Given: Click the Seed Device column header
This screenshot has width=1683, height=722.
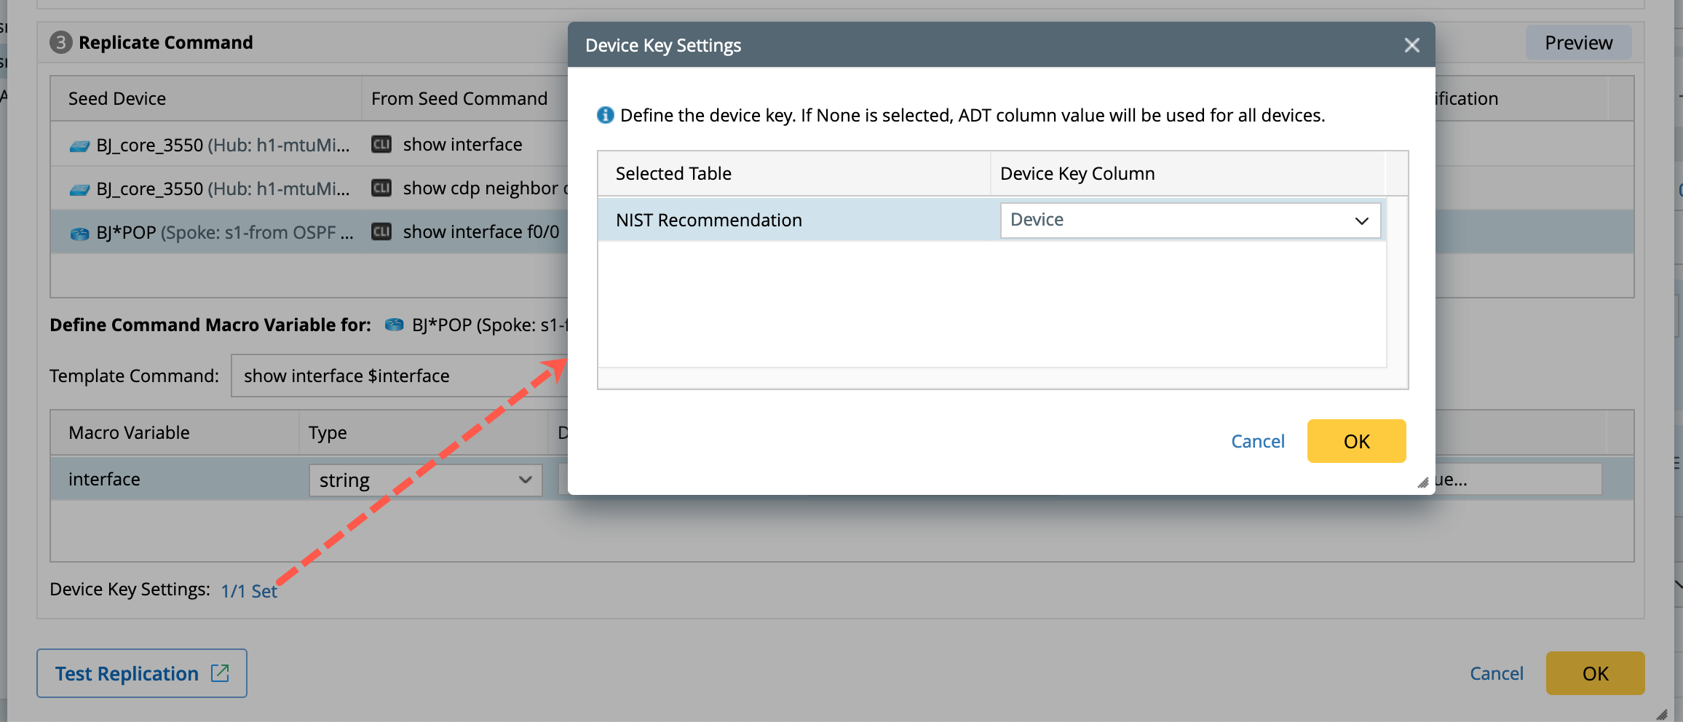Looking at the screenshot, I should [205, 98].
